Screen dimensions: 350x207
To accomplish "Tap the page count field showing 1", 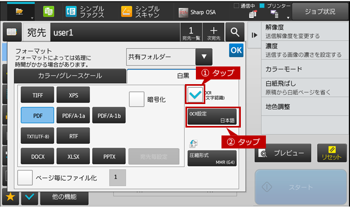I will click(118, 178).
